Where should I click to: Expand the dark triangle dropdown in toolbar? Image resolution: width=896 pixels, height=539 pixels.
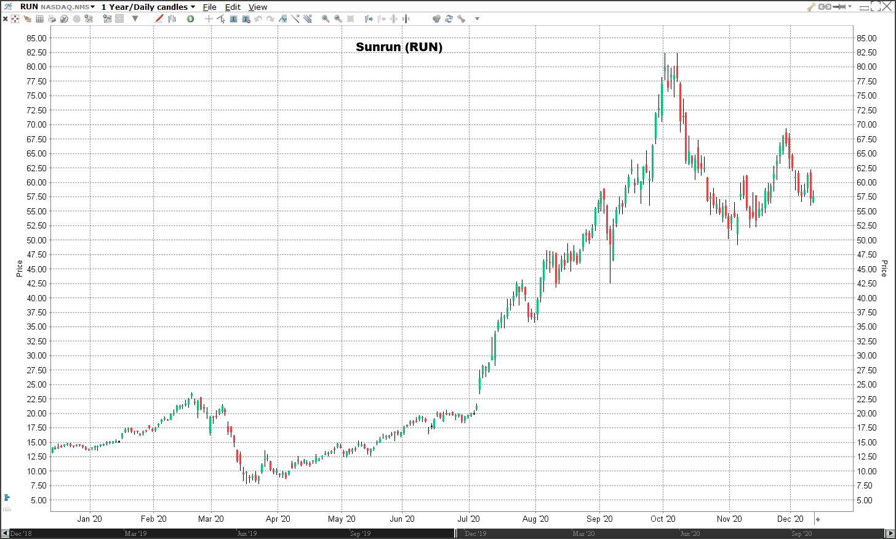point(135,19)
